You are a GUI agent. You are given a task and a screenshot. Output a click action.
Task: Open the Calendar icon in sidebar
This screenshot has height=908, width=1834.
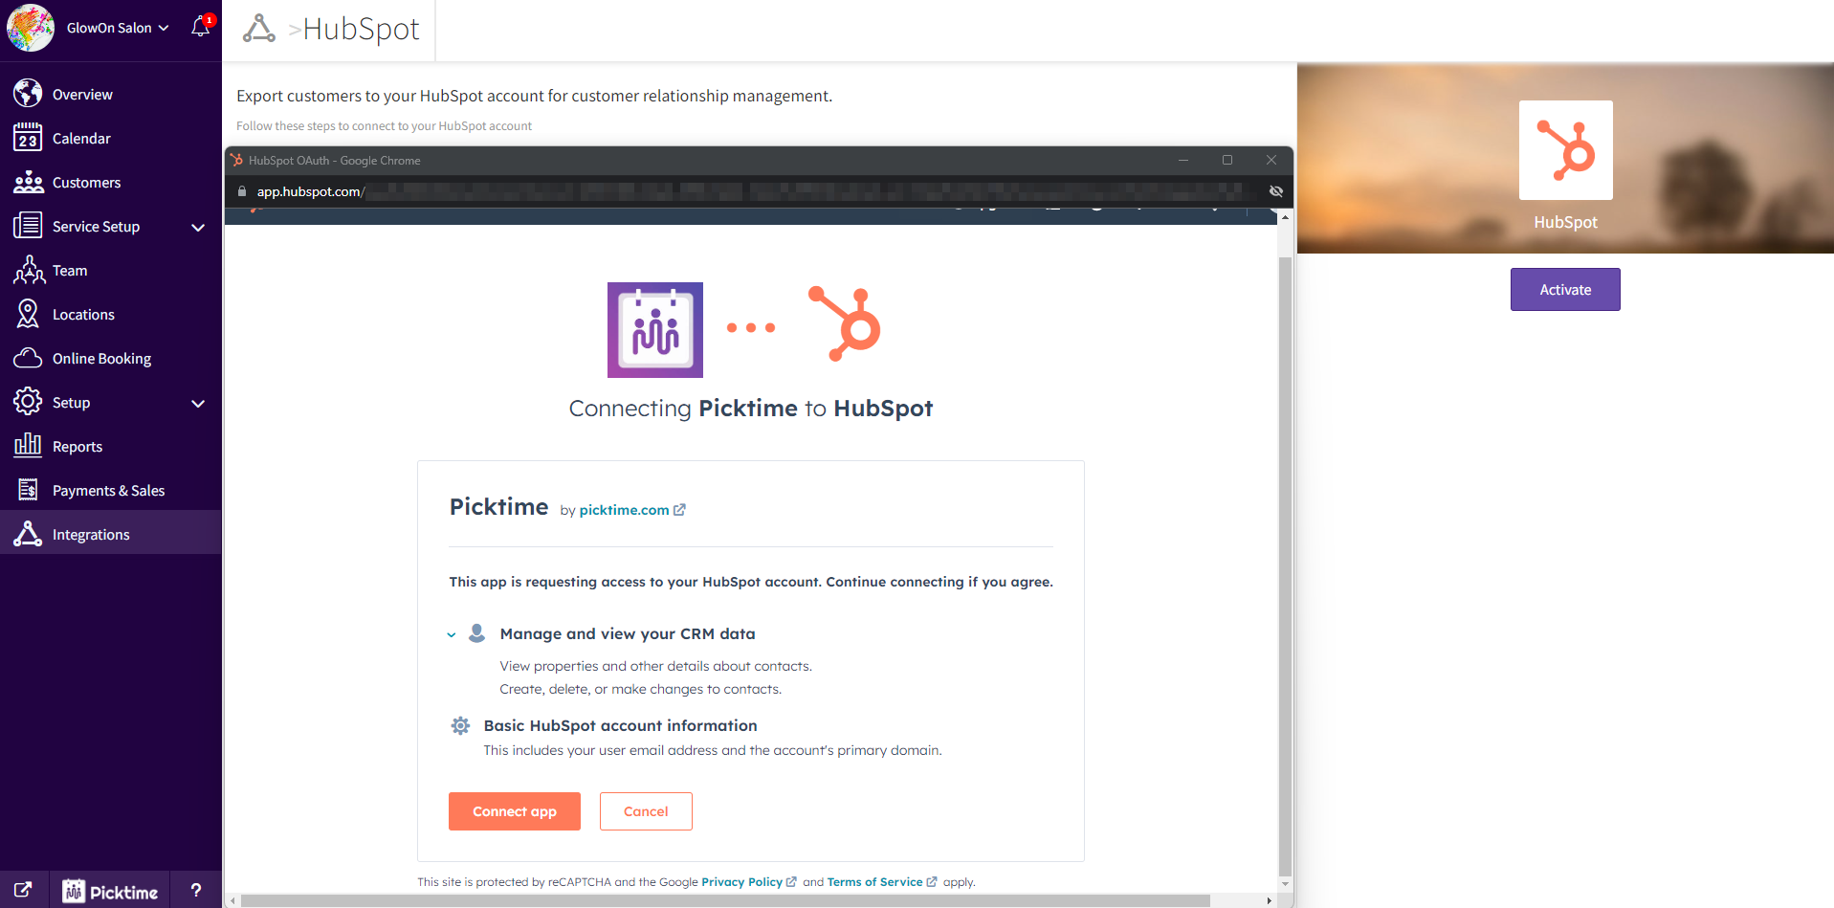(x=28, y=139)
